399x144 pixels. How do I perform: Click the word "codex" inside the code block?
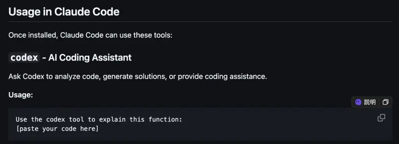(55, 120)
